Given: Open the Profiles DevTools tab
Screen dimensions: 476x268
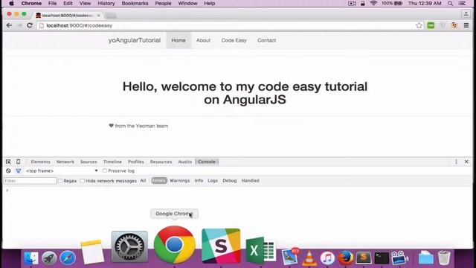Looking at the screenshot, I should (135, 162).
